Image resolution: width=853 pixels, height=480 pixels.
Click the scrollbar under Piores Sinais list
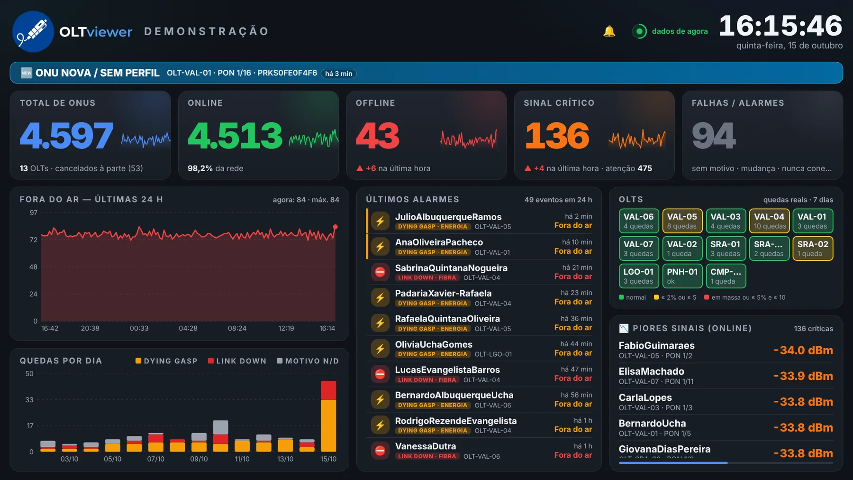pyautogui.click(x=726, y=463)
